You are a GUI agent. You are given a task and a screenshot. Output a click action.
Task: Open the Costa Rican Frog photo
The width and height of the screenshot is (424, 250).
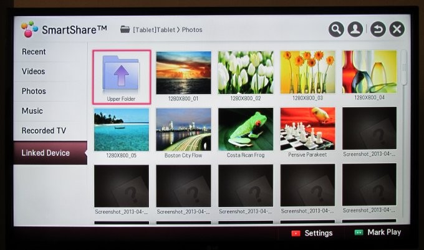tap(246, 129)
